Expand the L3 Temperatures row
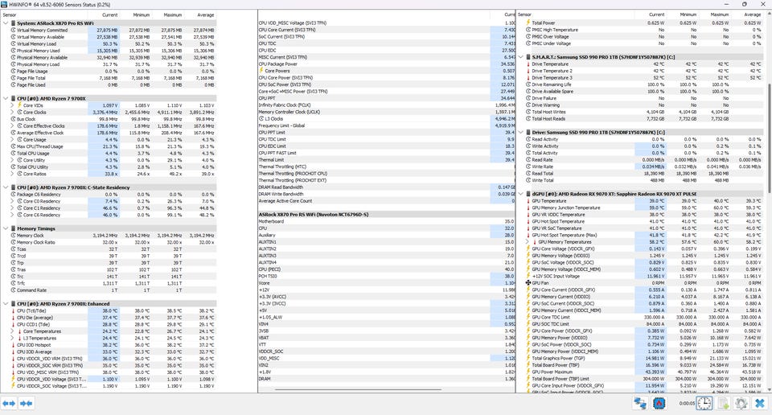 (13, 339)
